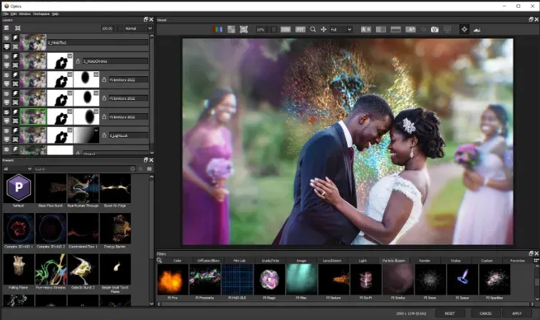Toggle visibility of the S_FilmEffect layer
Viewport: 540px width, 320px height.
[7, 39]
